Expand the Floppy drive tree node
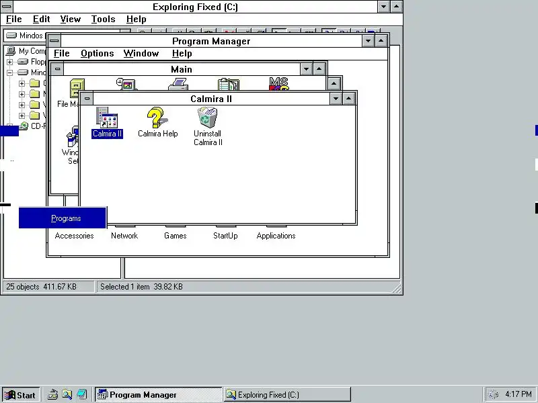The height and width of the screenshot is (403, 538). (x=9, y=62)
